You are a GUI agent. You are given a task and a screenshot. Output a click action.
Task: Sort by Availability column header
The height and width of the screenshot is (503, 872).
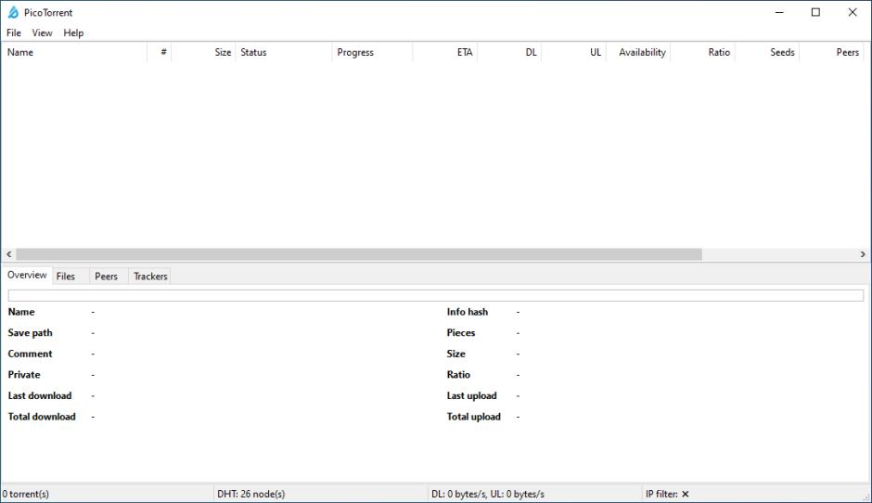coord(638,53)
